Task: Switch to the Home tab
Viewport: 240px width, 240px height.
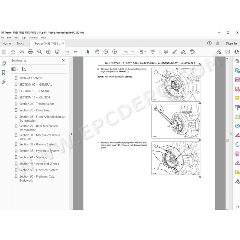Action: tap(7, 43)
